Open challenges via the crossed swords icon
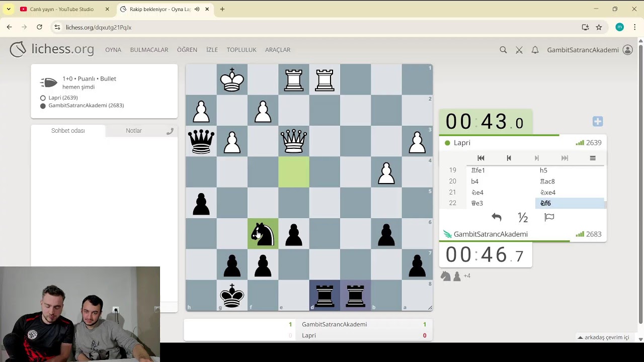The image size is (644, 362). click(x=519, y=50)
